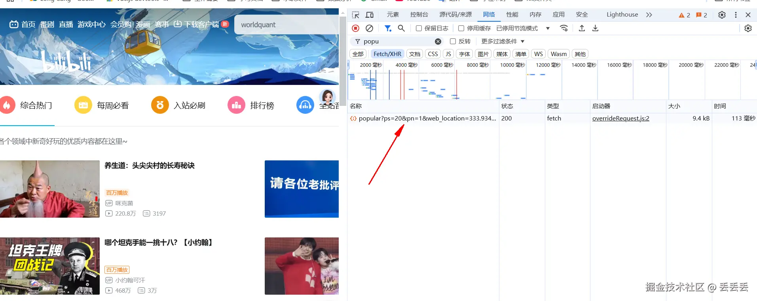Close the DevTools panel
The width and height of the screenshot is (757, 301).
point(748,15)
